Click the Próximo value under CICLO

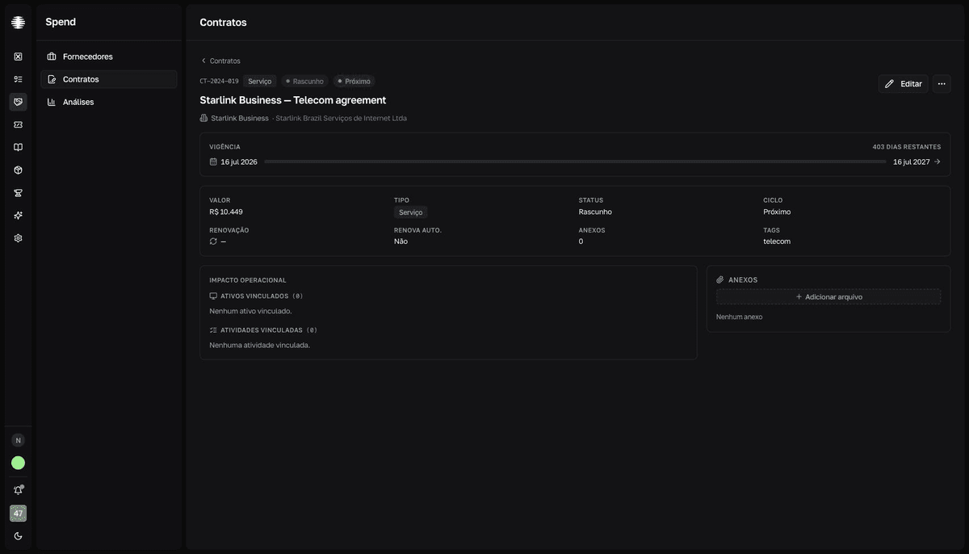pos(777,212)
